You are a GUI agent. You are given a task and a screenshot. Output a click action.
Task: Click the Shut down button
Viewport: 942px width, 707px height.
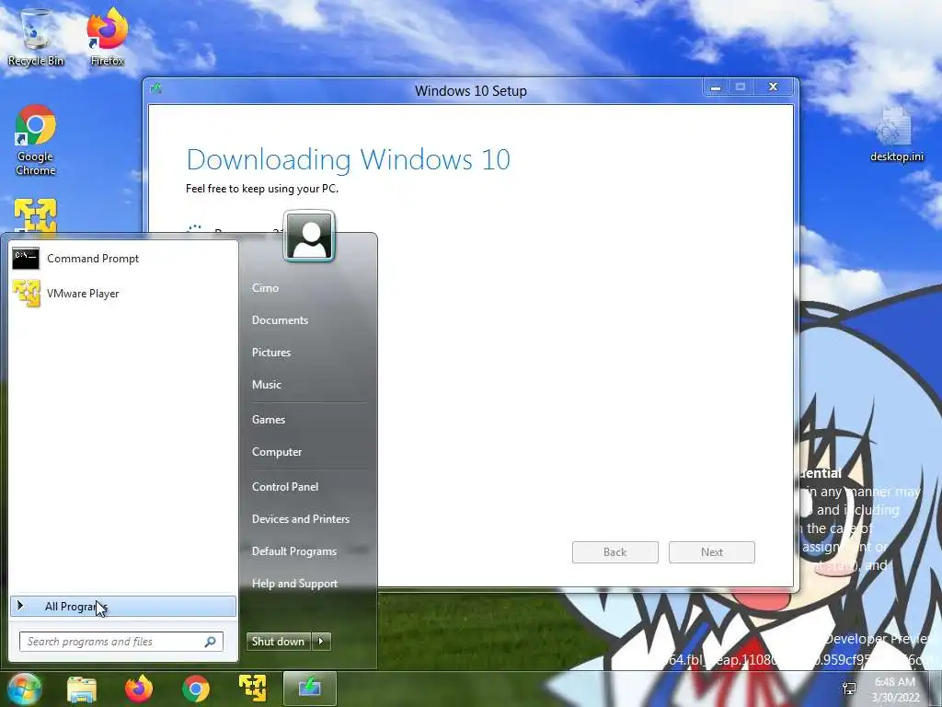click(x=279, y=642)
